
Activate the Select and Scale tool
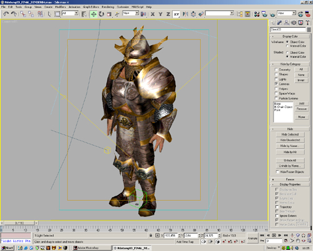(109, 14)
